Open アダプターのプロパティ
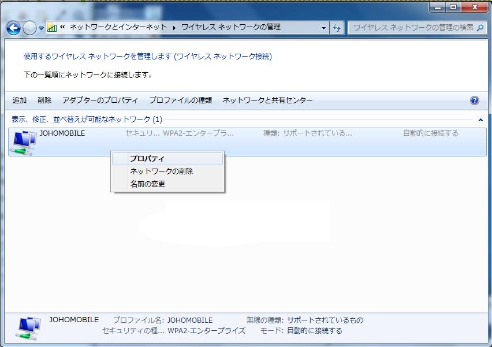Image resolution: width=492 pixels, height=347 pixels. click(x=100, y=100)
